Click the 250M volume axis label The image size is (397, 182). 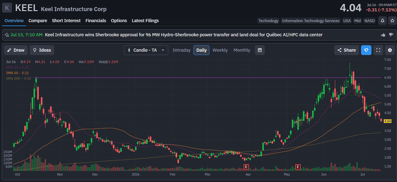point(8,152)
